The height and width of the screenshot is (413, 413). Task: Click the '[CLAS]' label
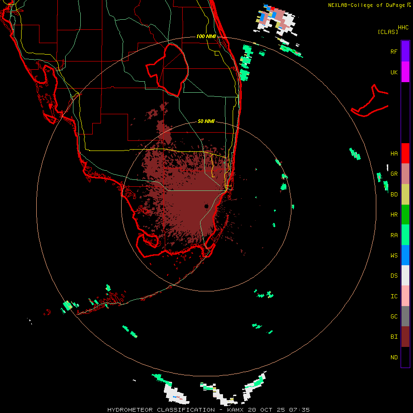pos(388,32)
